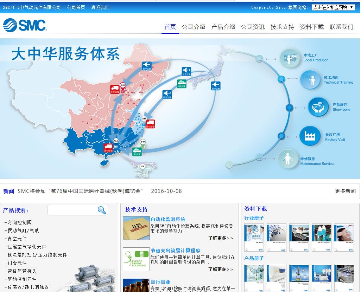
Task: Click the 行业册子 heading
Action: click(254, 218)
